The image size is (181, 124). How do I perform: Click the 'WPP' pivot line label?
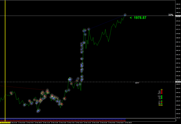137,83
